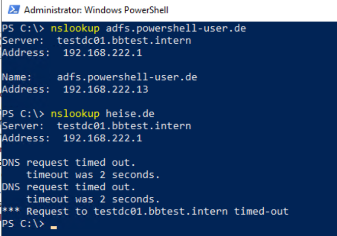Click the Name: adfs.powershell-user.de result line

coord(99,77)
